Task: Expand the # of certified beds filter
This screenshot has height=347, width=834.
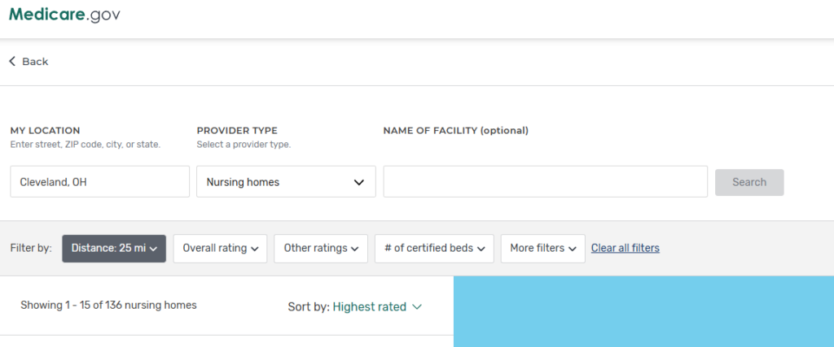Action: click(433, 249)
